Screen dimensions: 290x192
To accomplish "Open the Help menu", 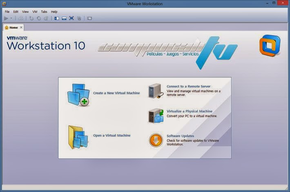I will click(x=54, y=12).
